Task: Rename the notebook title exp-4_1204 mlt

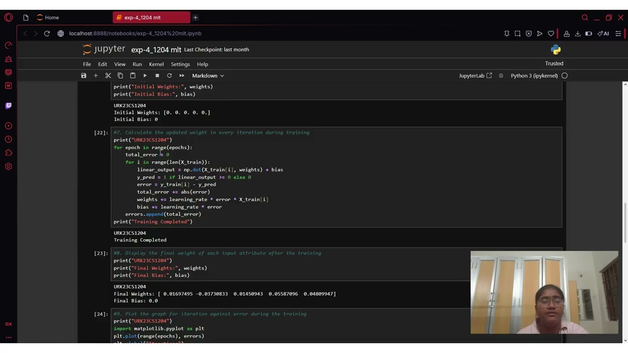Action: coord(156,50)
